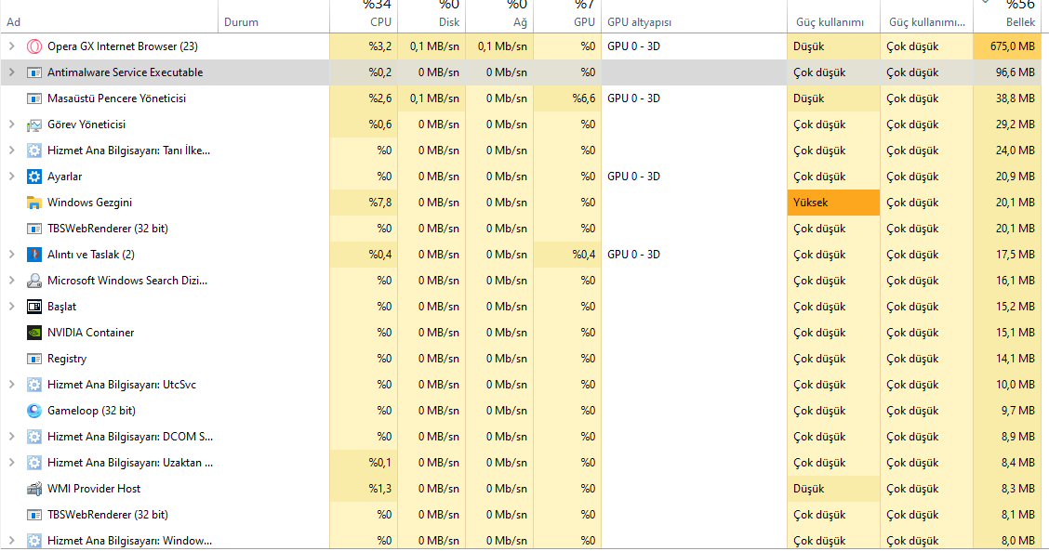Viewport: 1049px width, 551px height.
Task: Sort processes by CPU column
Action: [380, 21]
